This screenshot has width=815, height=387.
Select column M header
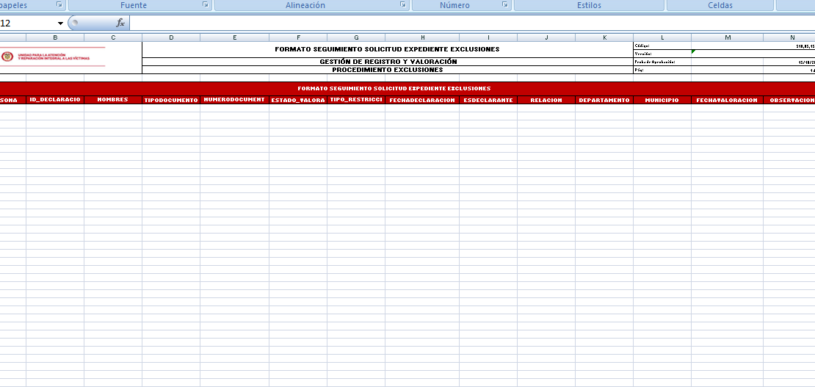727,37
